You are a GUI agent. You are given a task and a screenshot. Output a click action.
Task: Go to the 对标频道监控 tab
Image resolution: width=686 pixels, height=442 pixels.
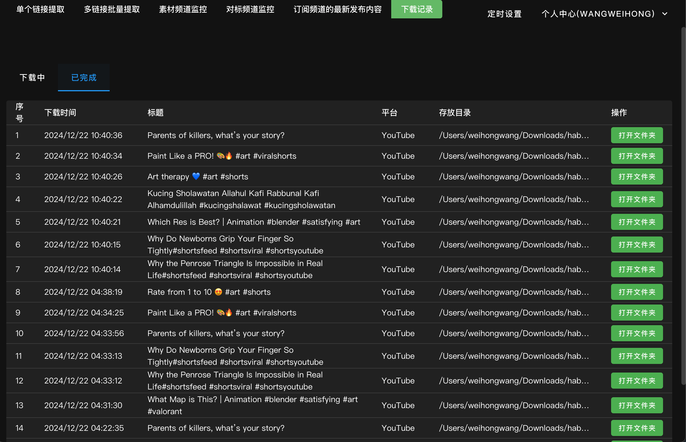[x=250, y=9]
